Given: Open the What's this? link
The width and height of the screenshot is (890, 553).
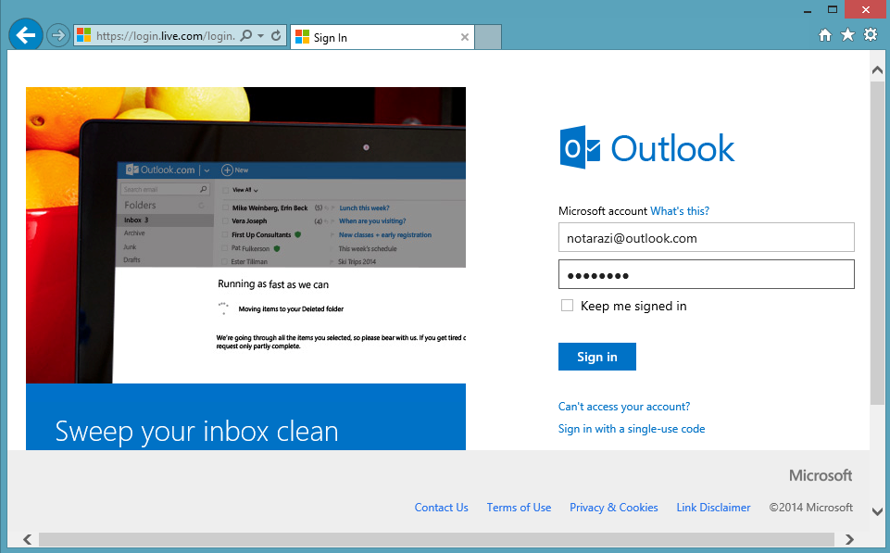Looking at the screenshot, I should [680, 211].
